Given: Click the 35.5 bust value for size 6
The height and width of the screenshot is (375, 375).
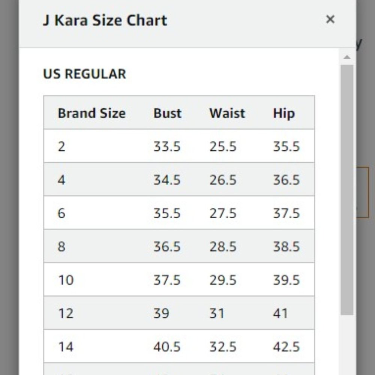Looking at the screenshot, I should [167, 213].
